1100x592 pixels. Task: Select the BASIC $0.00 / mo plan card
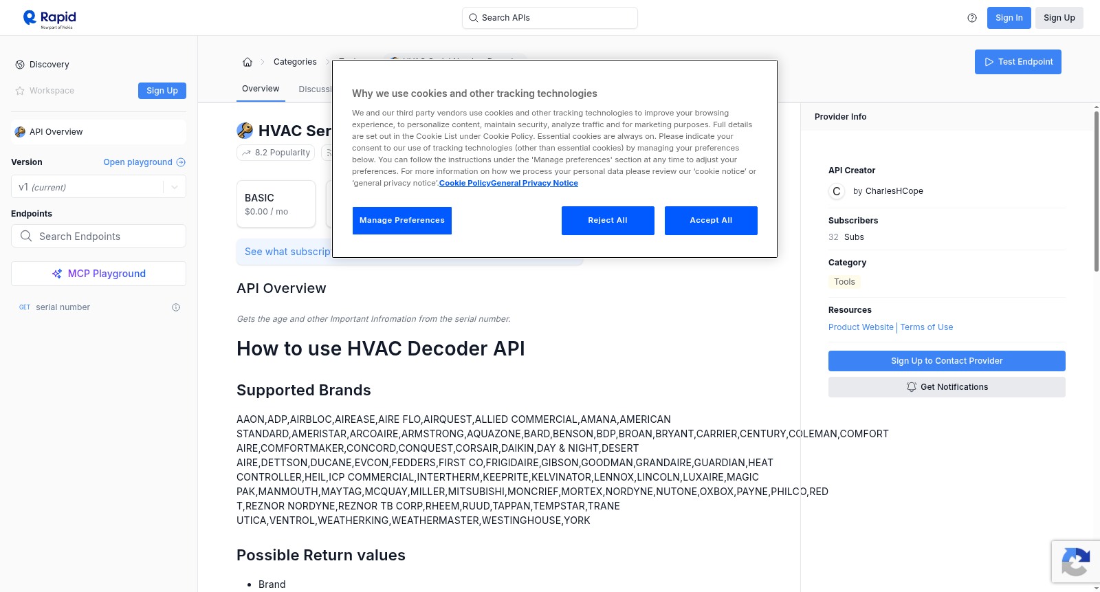coord(276,204)
